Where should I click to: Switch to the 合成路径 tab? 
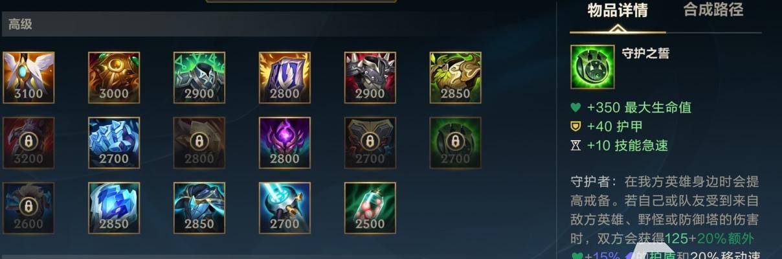pos(713,10)
